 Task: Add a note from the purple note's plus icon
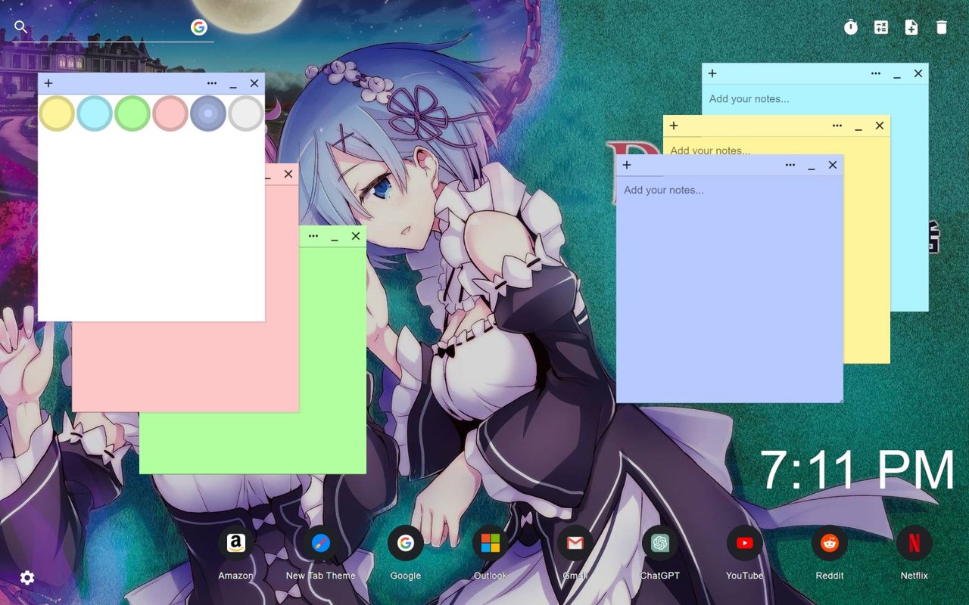627,165
